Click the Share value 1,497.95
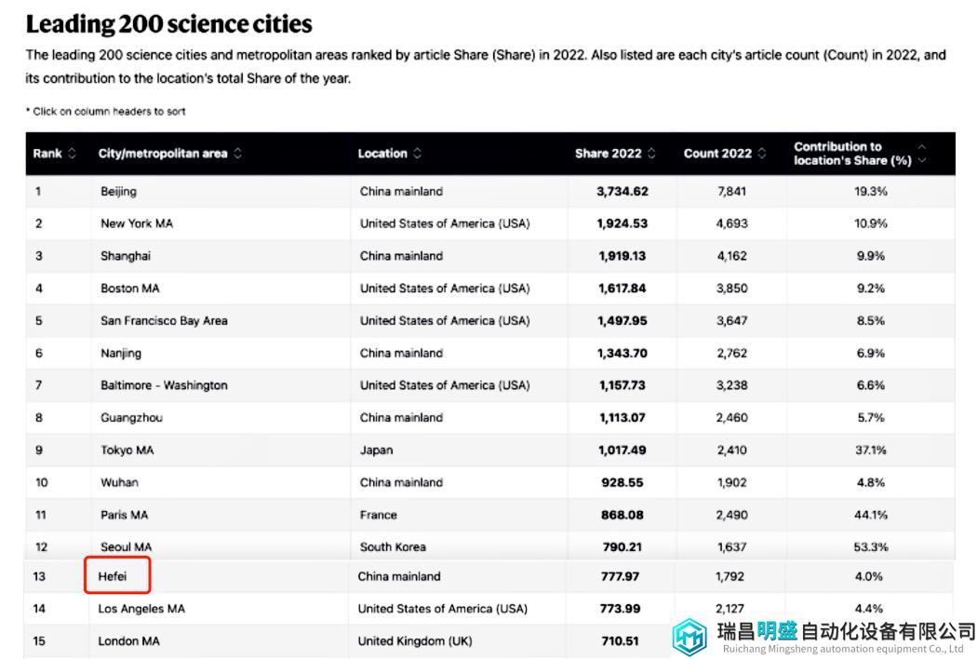 click(622, 320)
